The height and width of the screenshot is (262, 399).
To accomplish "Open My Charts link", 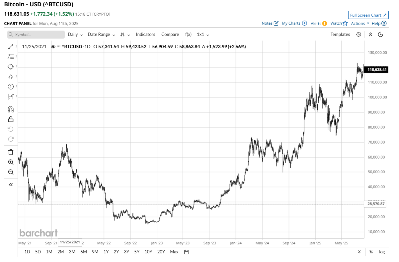I will coord(294,23).
